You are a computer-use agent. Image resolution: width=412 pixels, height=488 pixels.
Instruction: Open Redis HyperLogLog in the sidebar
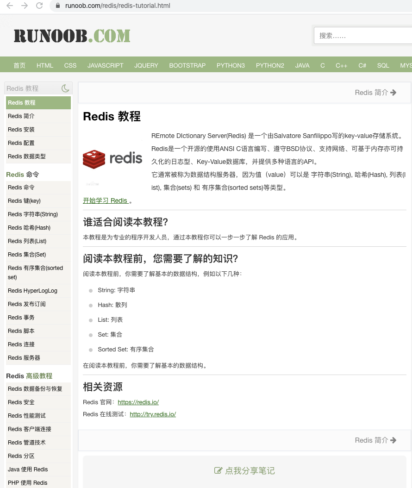[x=38, y=290]
